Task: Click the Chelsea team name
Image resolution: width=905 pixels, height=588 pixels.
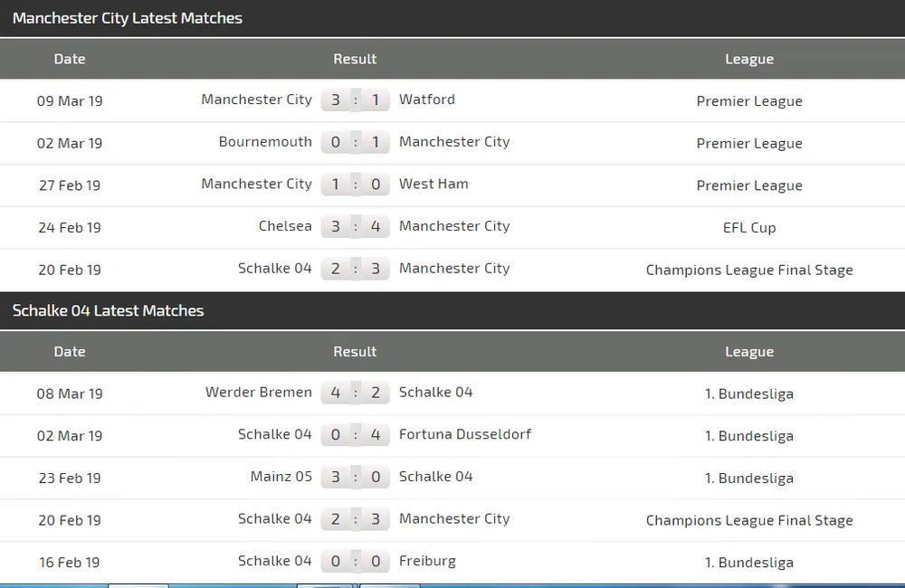Action: click(285, 226)
